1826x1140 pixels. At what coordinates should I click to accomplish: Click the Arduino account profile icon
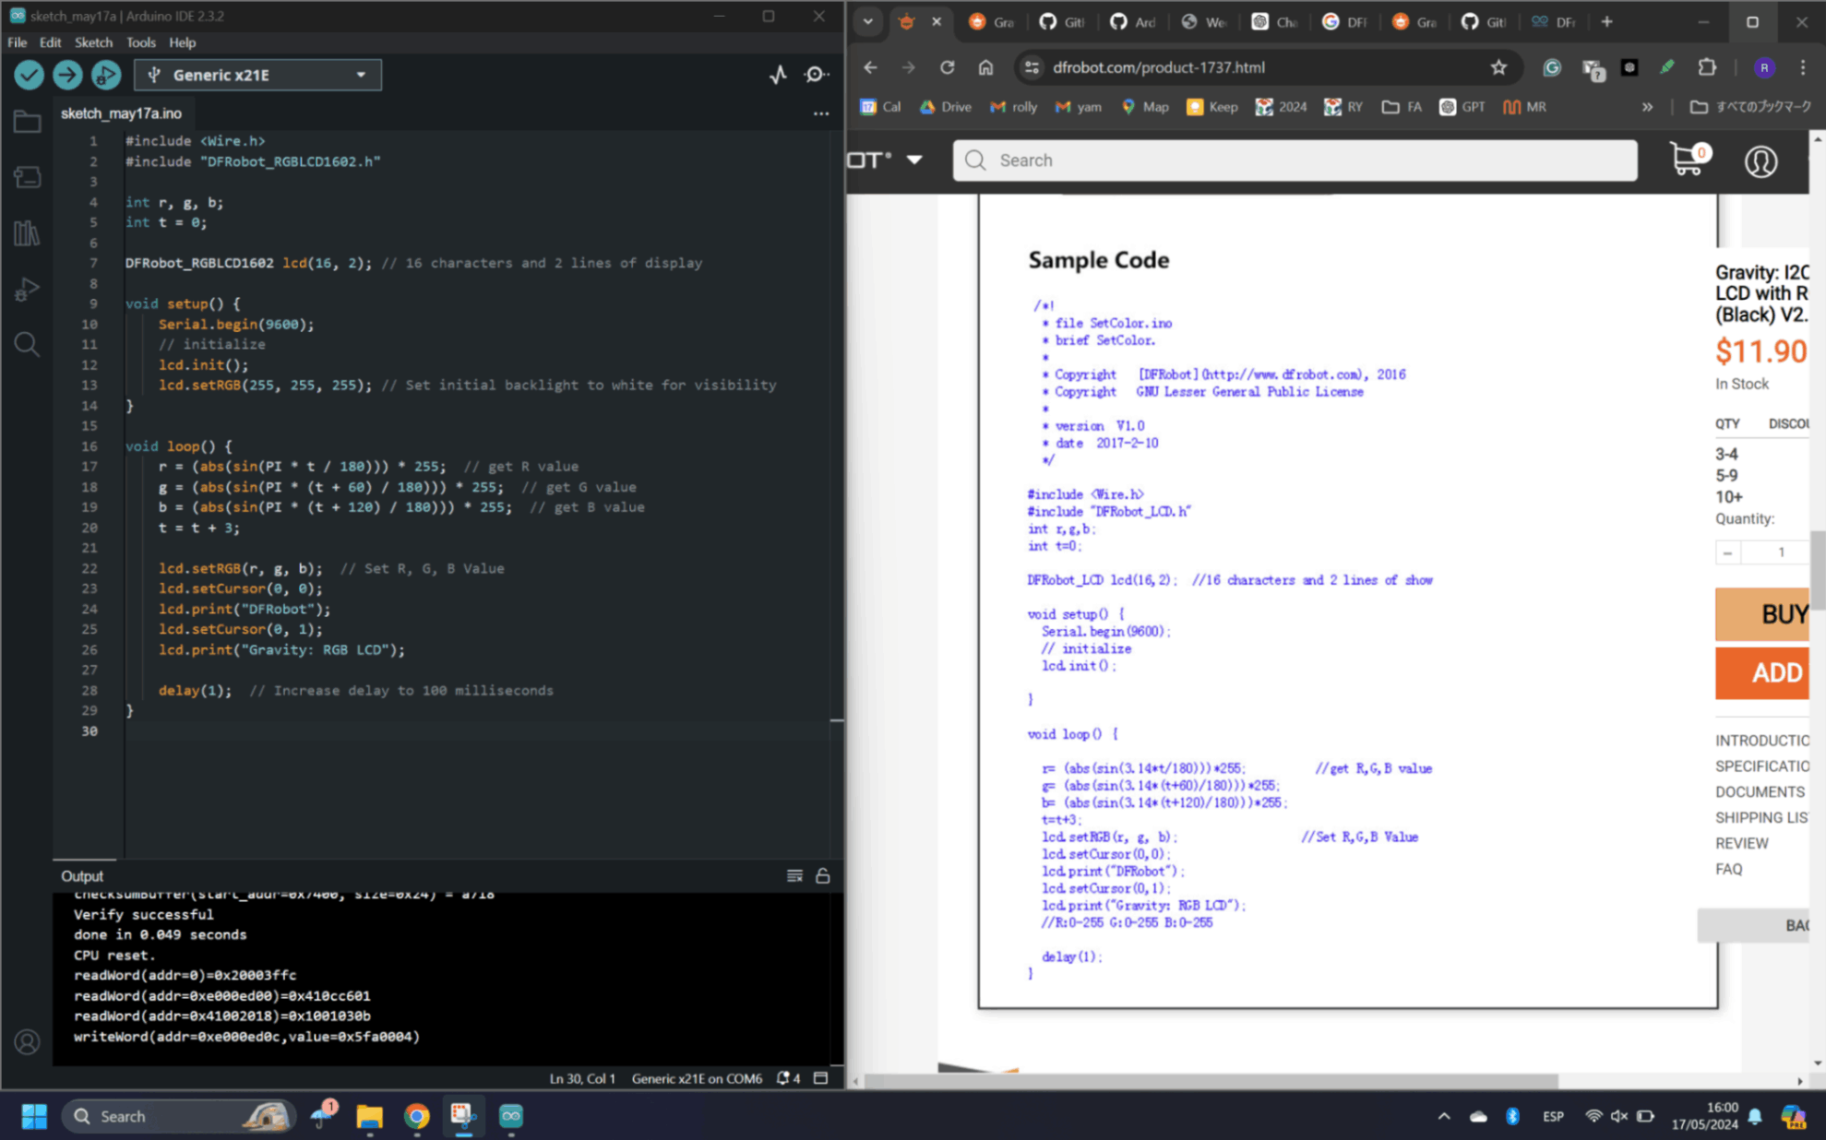[27, 1041]
